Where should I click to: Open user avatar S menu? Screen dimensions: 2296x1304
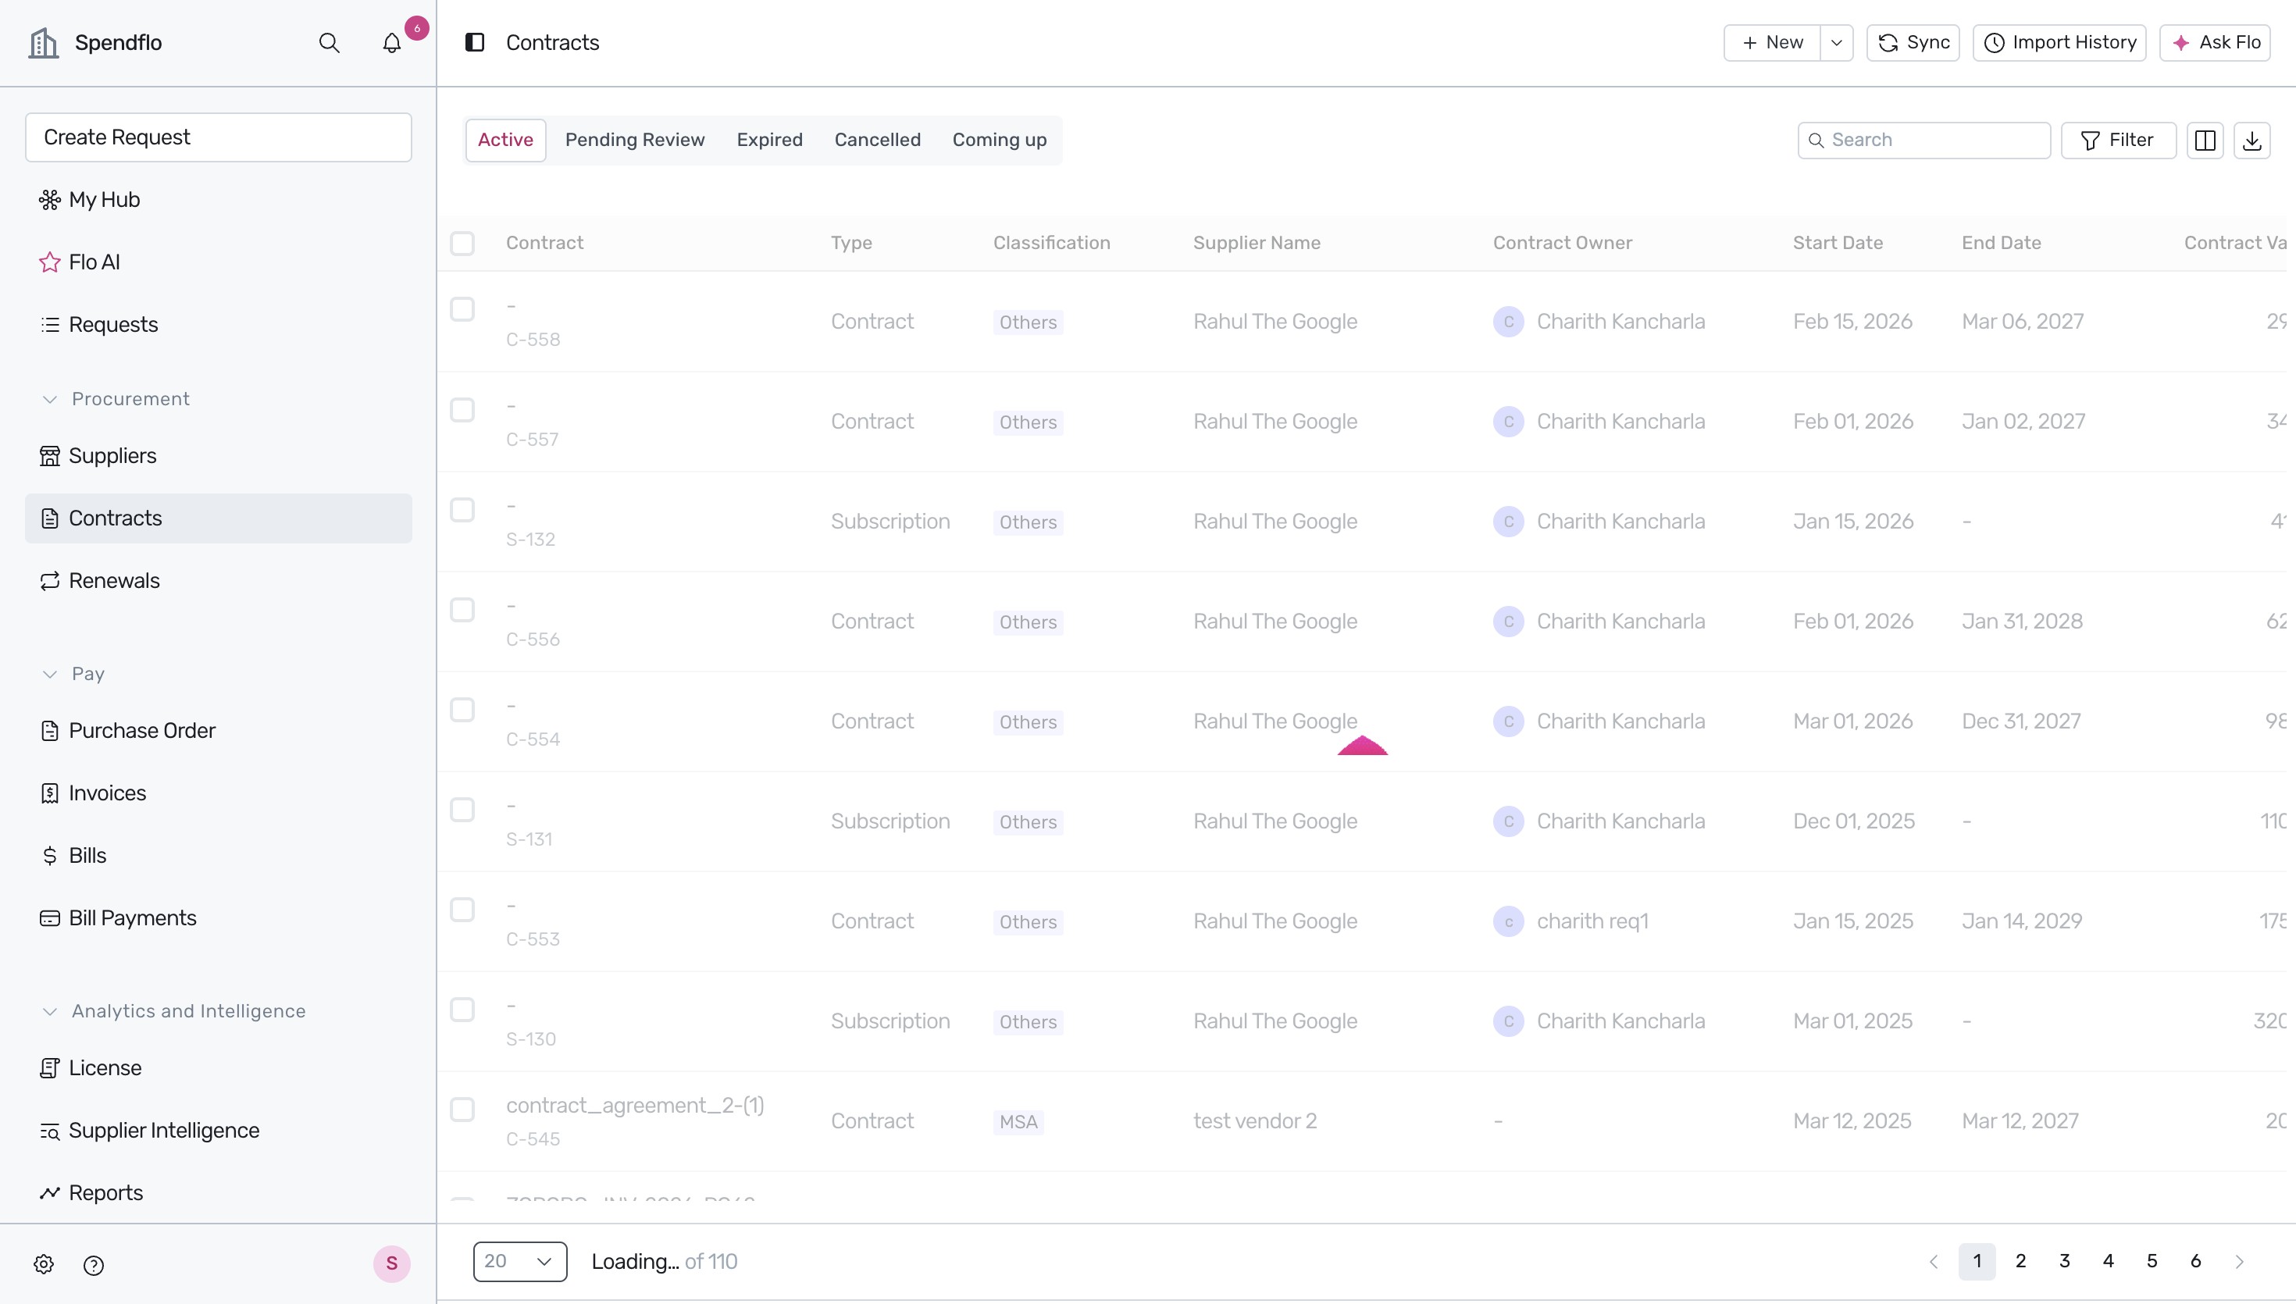(x=391, y=1263)
